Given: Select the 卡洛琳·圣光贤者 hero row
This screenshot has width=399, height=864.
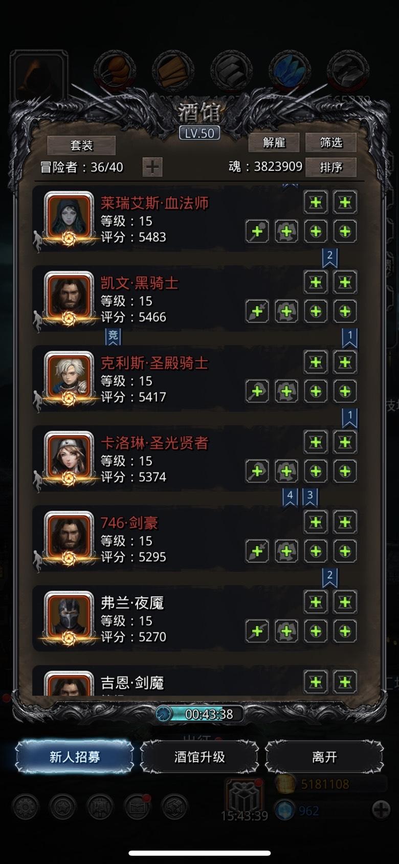Looking at the screenshot, I should (199, 460).
